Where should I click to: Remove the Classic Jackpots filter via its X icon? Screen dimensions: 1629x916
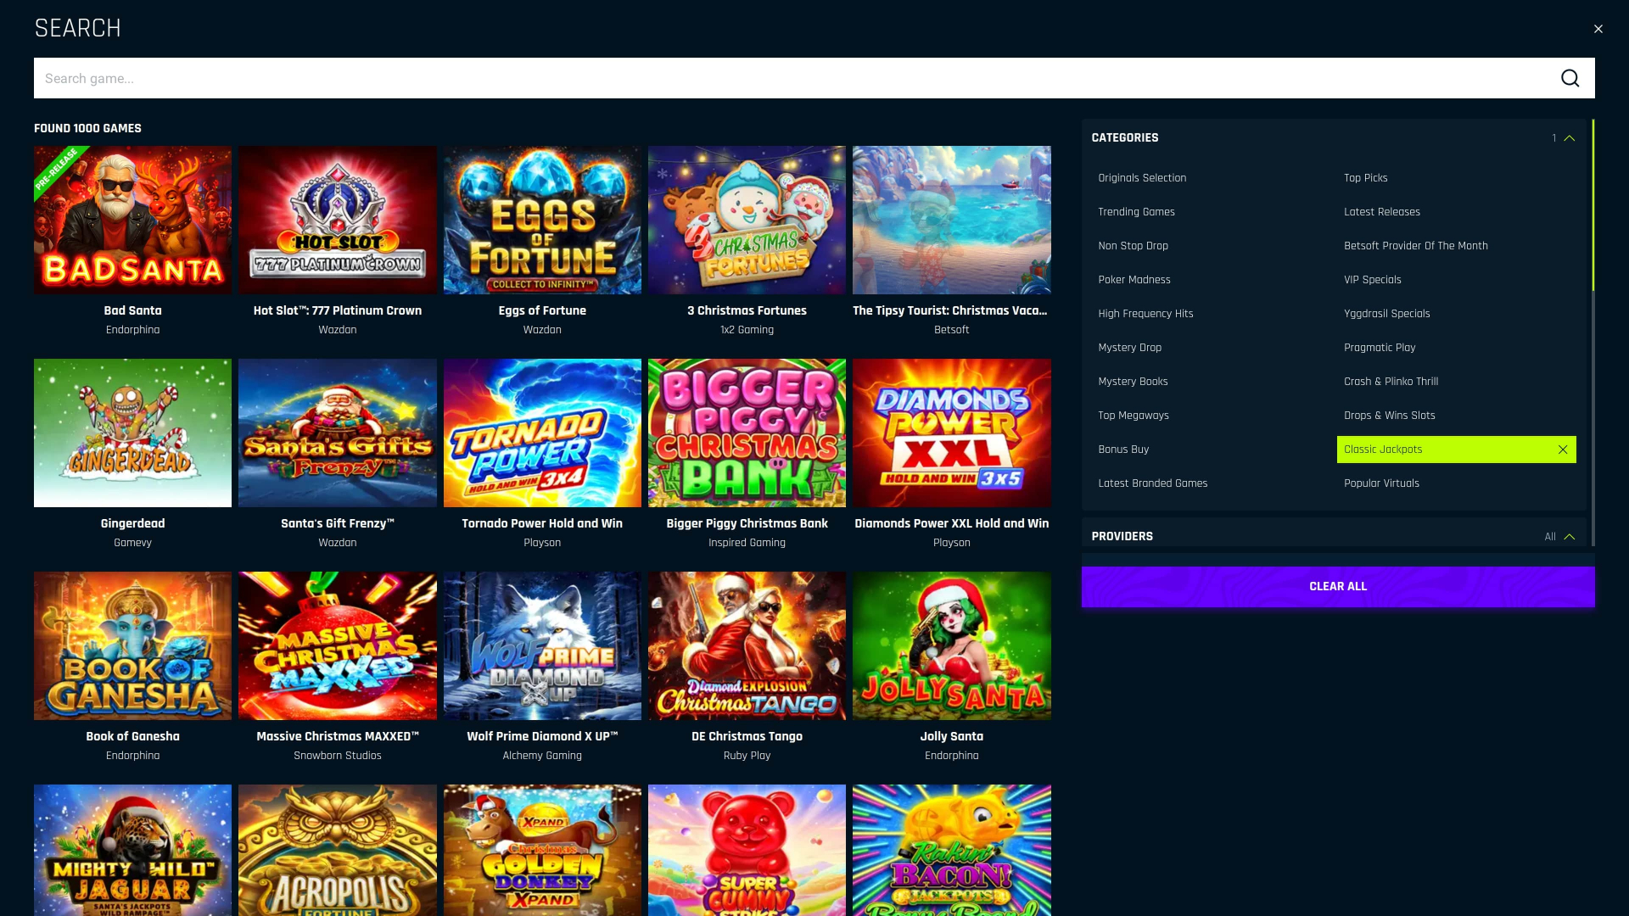point(1563,450)
